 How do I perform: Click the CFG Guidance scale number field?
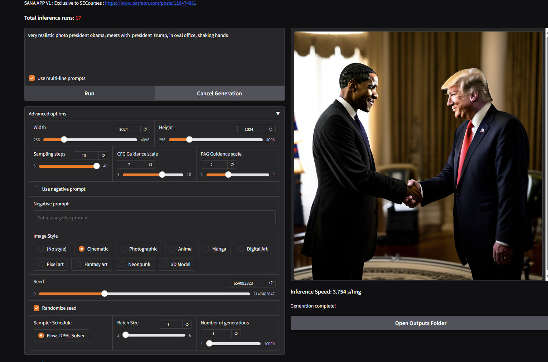pos(132,165)
